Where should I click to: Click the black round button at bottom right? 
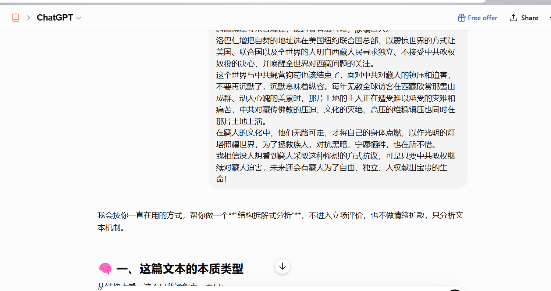point(455,290)
